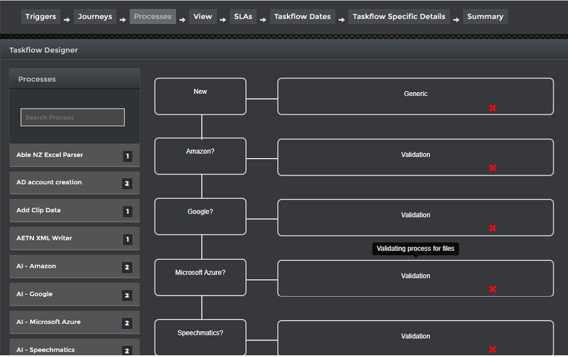Focus the Search Process field
The width and height of the screenshot is (568, 357).
tap(73, 118)
